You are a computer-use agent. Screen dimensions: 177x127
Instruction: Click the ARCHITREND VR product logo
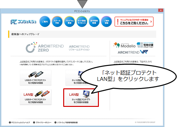pyautogui.click(x=133, y=52)
